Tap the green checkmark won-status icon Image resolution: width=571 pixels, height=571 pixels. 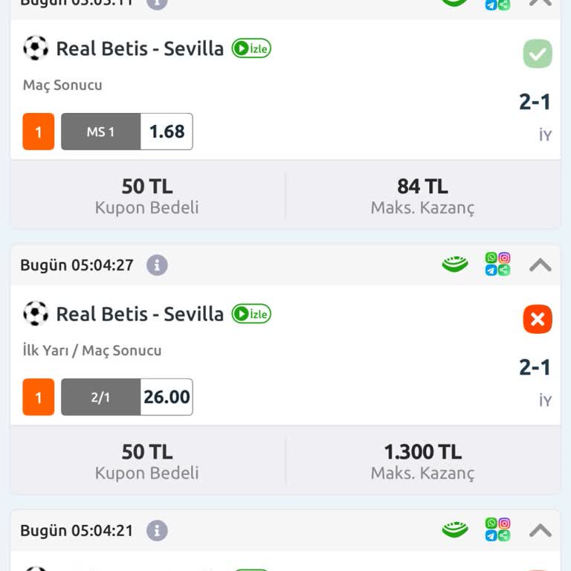click(538, 54)
